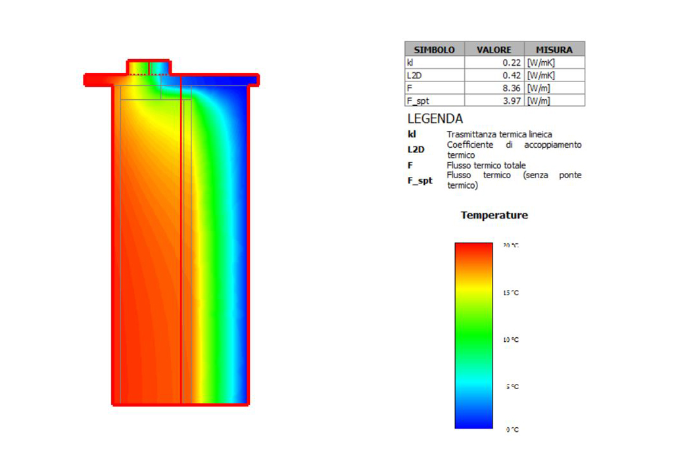This screenshot has height=470, width=674.
Task: Click the VALORE column header
Action: click(x=494, y=49)
